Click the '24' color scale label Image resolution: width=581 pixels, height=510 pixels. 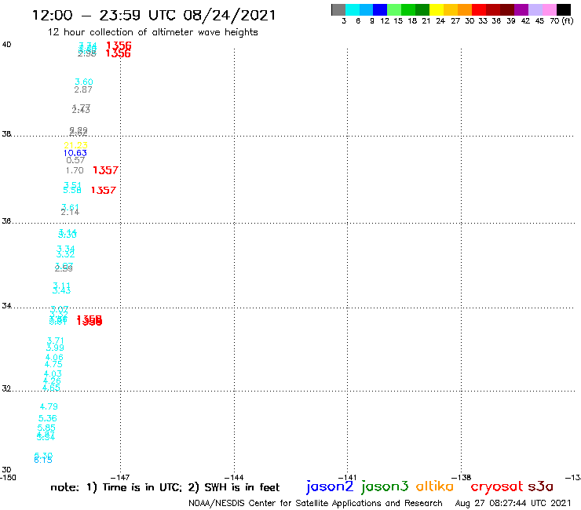440,21
